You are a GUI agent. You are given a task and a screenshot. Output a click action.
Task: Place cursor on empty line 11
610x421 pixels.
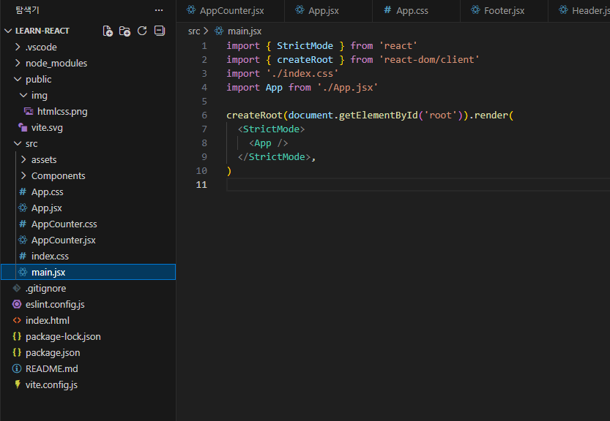pyautogui.click(x=366, y=185)
